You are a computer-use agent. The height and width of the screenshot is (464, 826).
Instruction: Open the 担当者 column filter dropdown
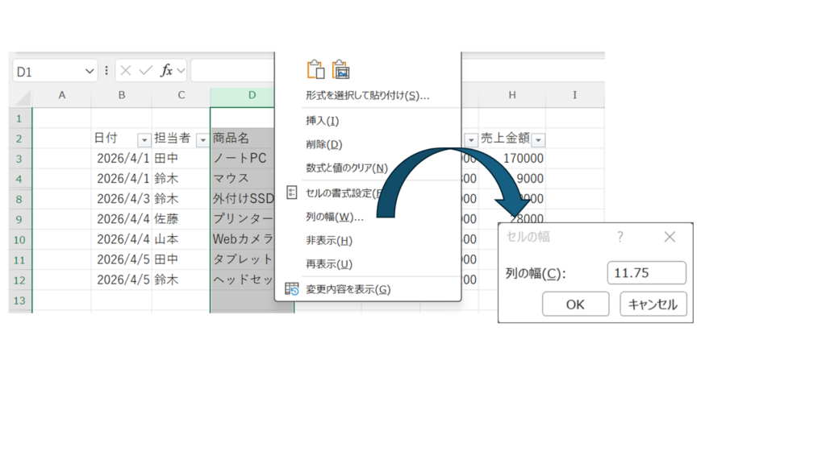[202, 139]
